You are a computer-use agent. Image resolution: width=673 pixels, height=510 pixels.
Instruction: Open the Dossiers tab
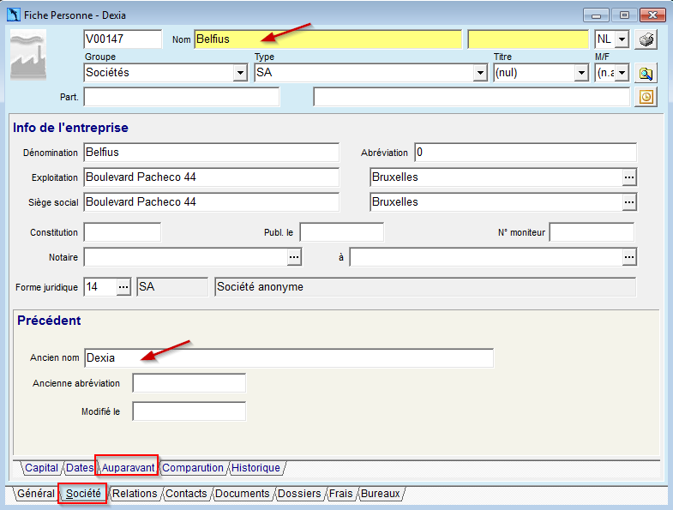click(x=299, y=494)
